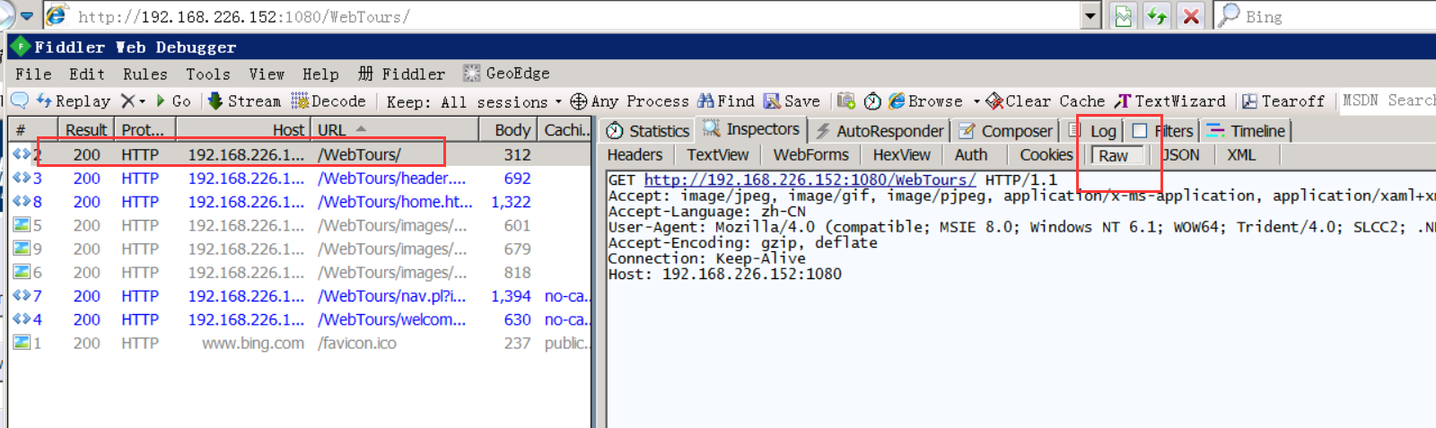Open the Keep: All sessions dropdown
Viewport: 1436px width, 428px height.
[x=474, y=102]
